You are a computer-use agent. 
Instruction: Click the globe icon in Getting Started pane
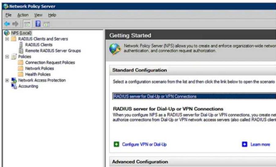tap(115, 49)
